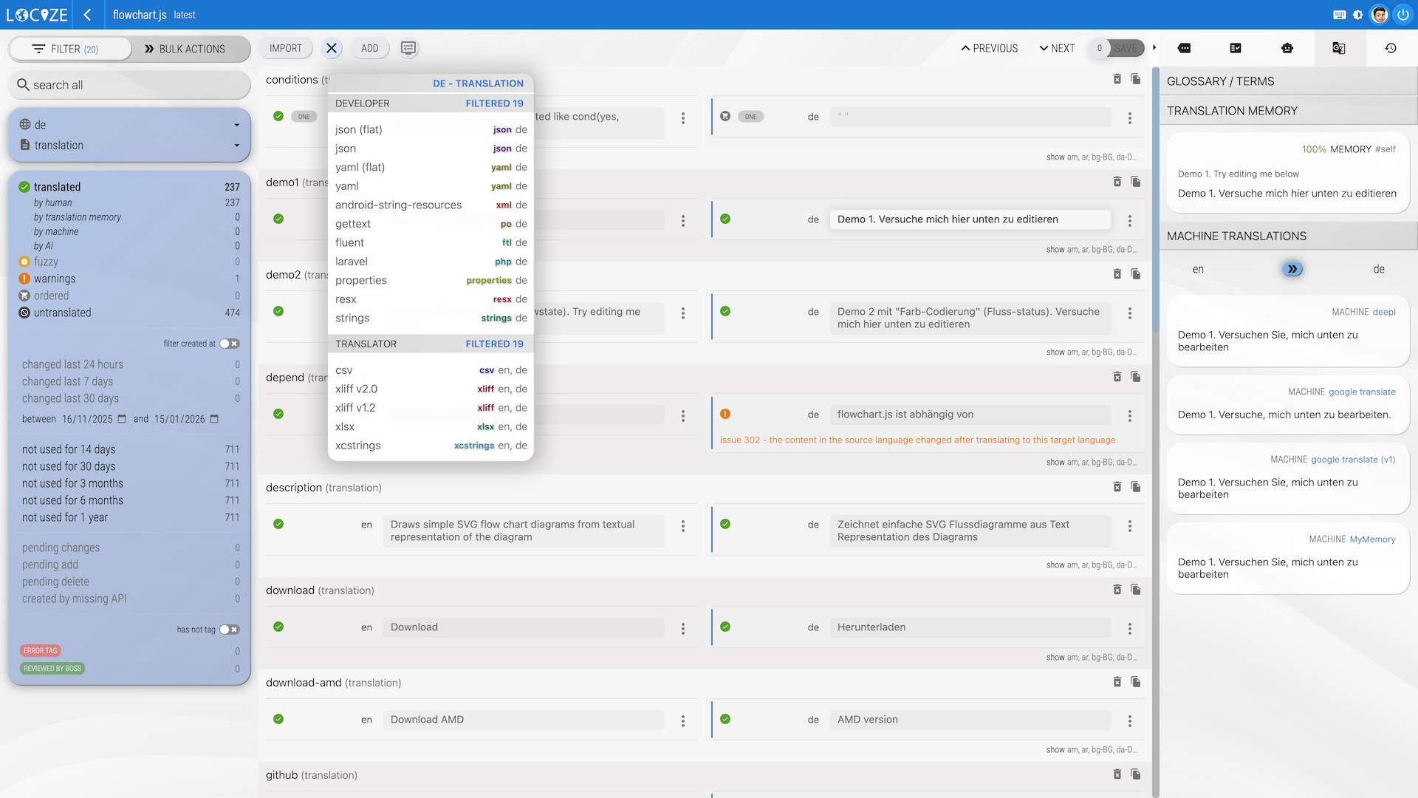The image size is (1418, 798).
Task: Toggle the filter created at switch
Action: pos(230,344)
